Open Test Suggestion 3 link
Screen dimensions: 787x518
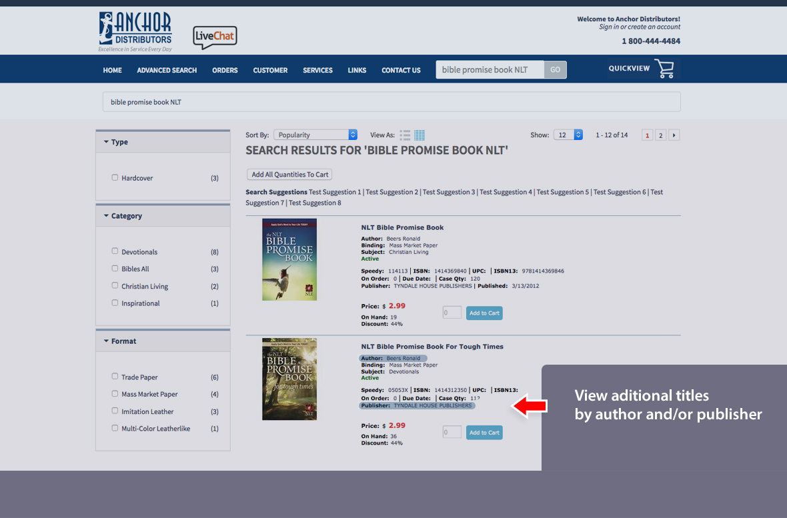pyautogui.click(x=449, y=192)
